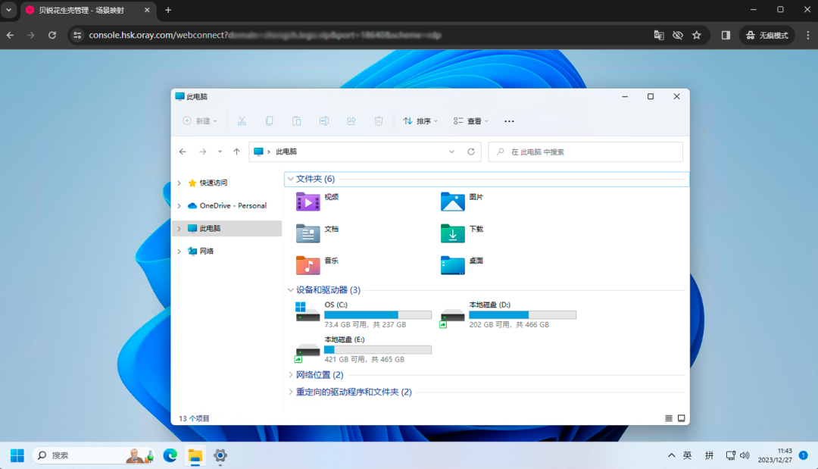Click the Copy icon in Explorer toolbar
This screenshot has width=818, height=469.
pyautogui.click(x=269, y=121)
